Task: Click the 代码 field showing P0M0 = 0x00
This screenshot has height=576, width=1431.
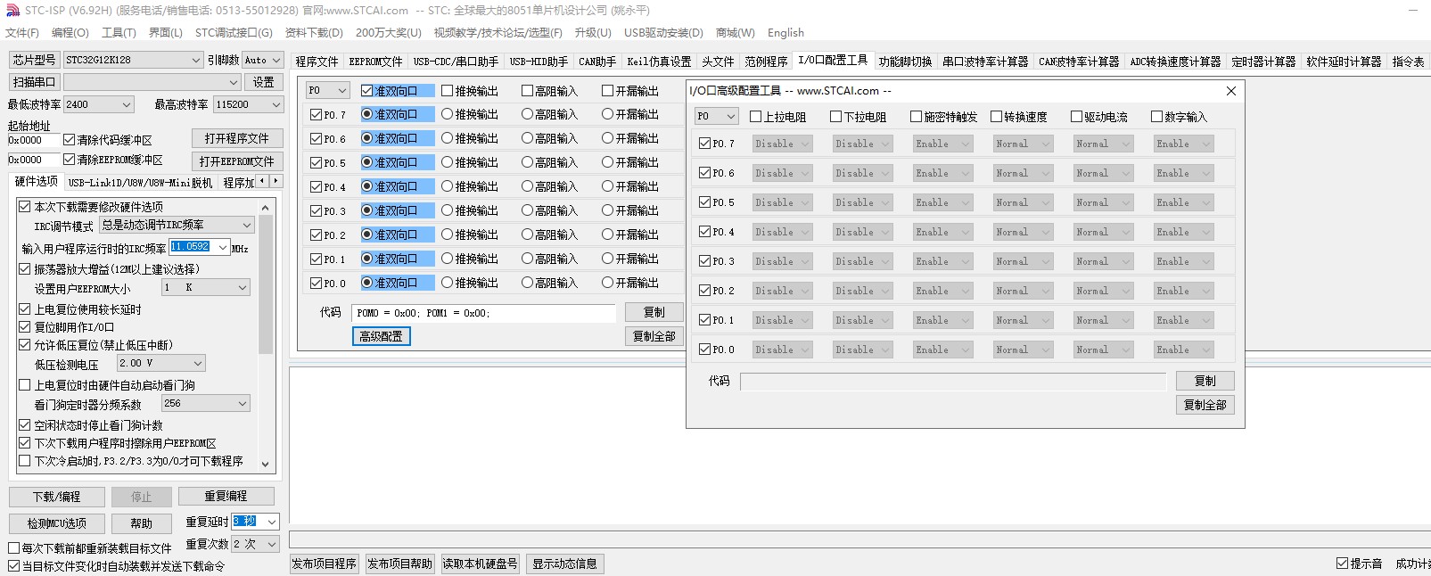Action: [x=483, y=313]
